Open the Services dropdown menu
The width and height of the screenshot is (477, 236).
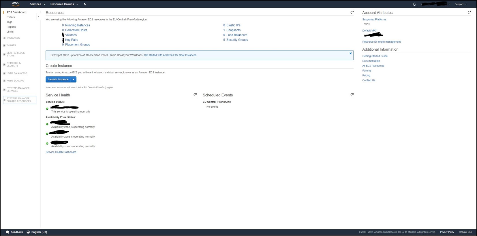37,4
